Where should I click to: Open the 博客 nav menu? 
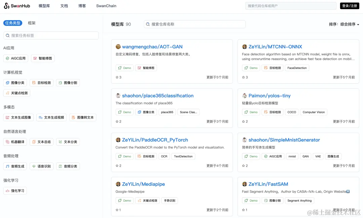[x=82, y=6]
